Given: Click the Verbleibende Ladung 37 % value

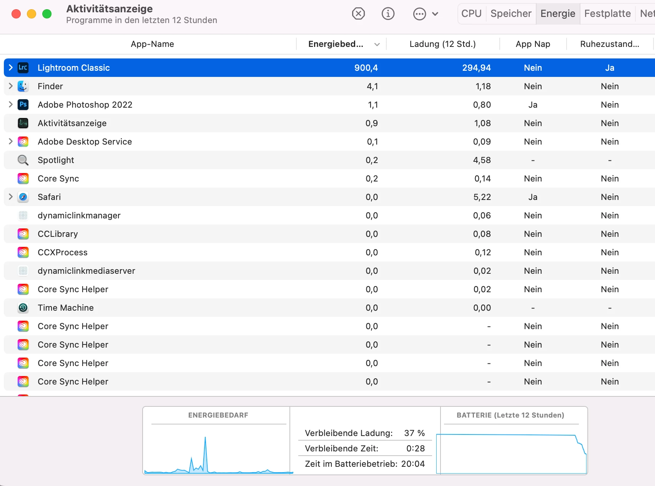Looking at the screenshot, I should (x=414, y=433).
